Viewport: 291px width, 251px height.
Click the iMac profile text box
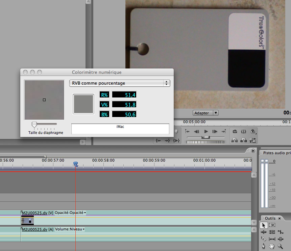tap(120, 129)
